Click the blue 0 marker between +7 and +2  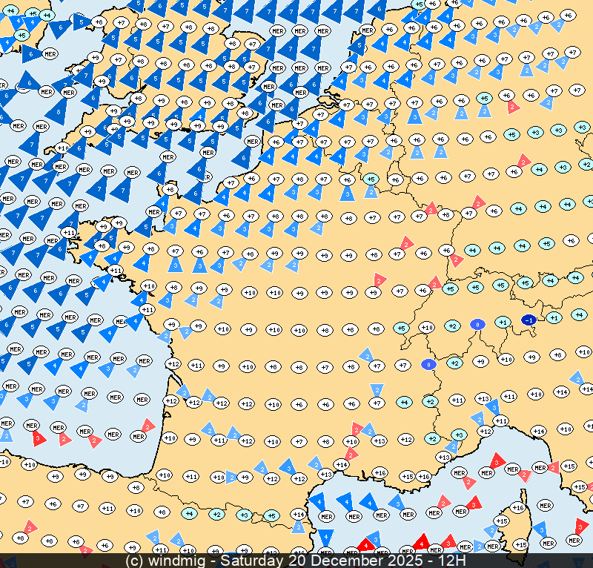click(428, 364)
